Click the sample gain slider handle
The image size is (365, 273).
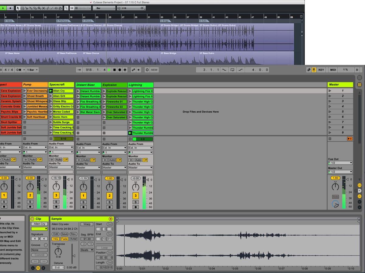pyautogui.click(x=73, y=256)
